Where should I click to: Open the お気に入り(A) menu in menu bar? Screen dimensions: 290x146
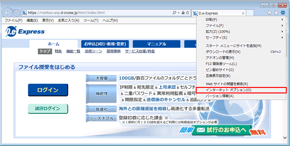(68, 20)
